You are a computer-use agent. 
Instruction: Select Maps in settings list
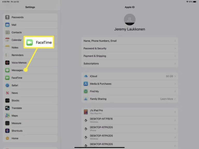pos(30,116)
